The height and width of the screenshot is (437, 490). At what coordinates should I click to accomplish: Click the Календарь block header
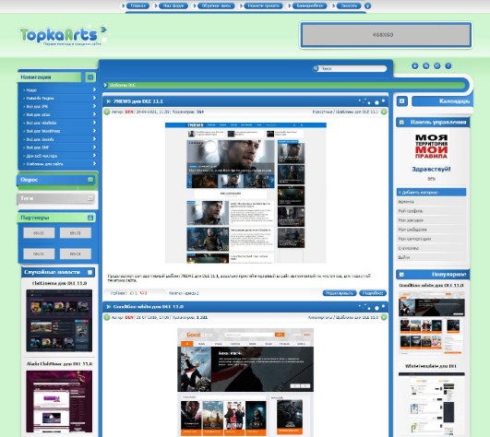(443, 101)
